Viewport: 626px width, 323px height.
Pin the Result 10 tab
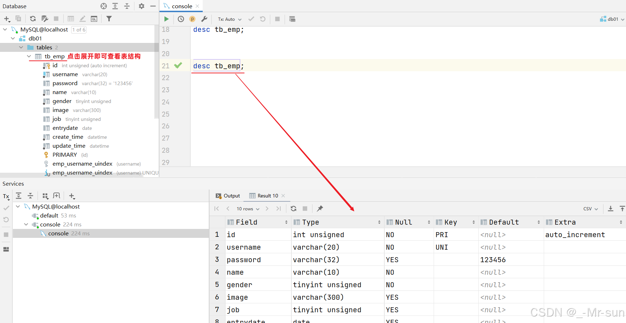(x=320, y=209)
